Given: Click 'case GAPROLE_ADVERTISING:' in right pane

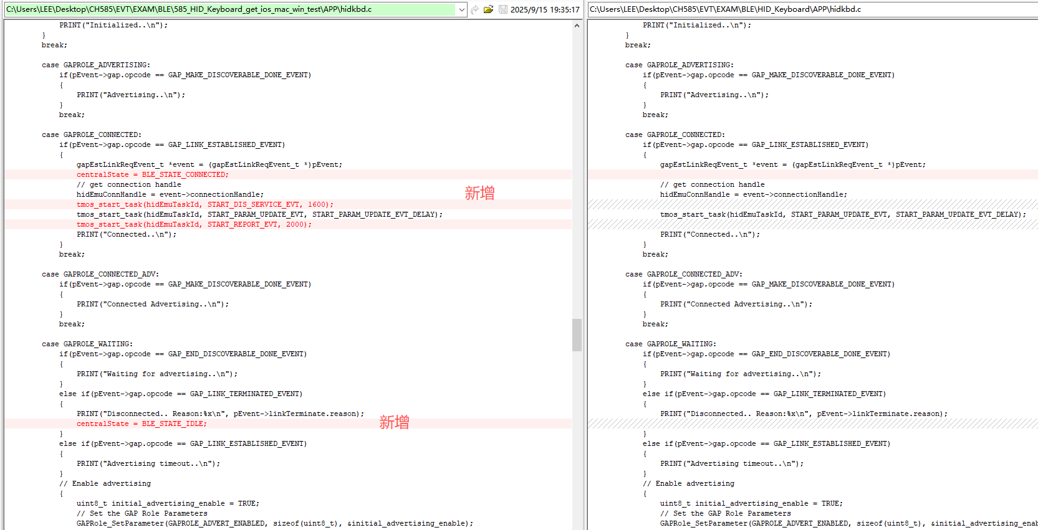Looking at the screenshot, I should tap(680, 65).
